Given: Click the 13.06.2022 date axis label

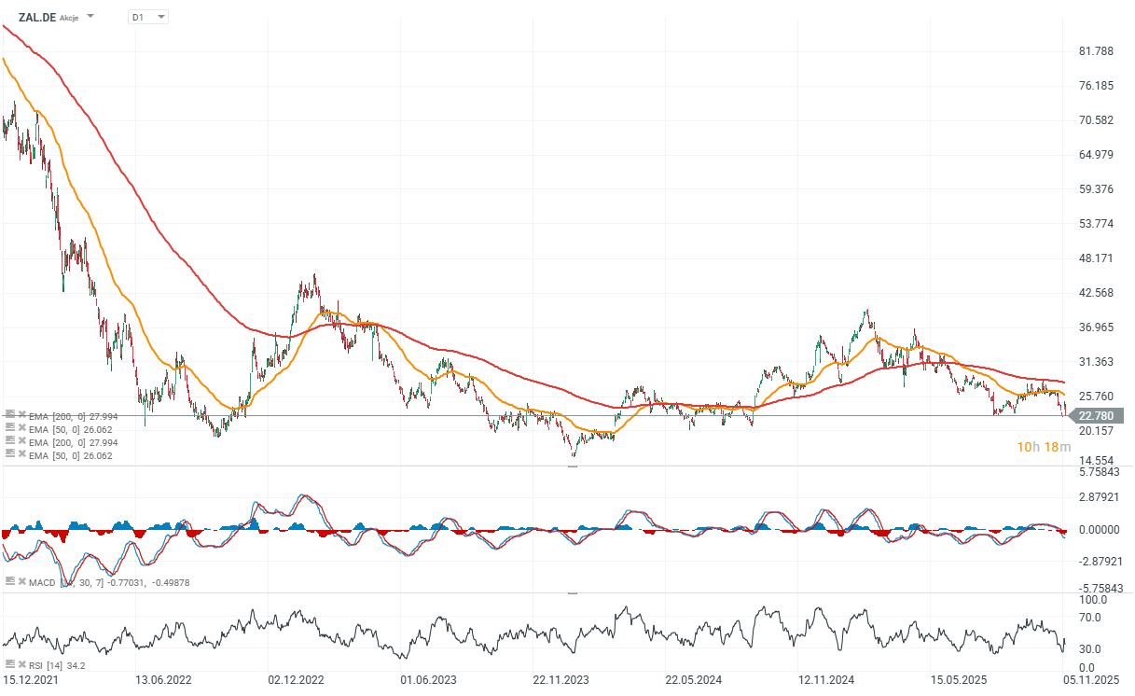Looking at the screenshot, I should (x=164, y=680).
